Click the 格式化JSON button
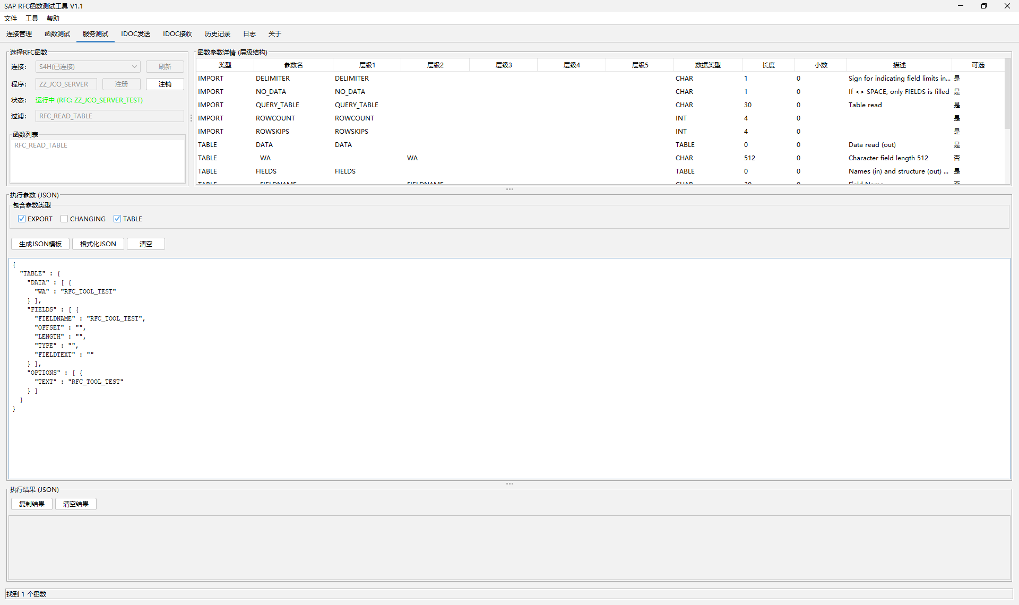The width and height of the screenshot is (1019, 605). point(98,244)
